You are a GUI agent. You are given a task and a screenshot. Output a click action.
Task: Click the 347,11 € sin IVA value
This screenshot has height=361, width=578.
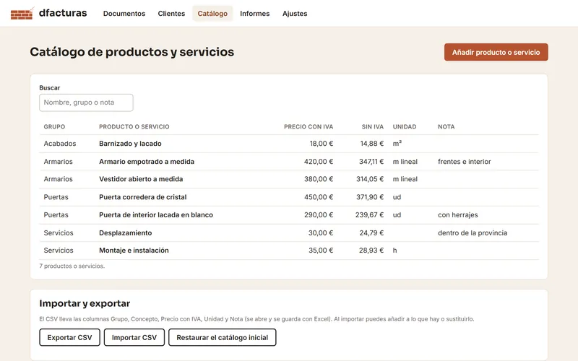pos(371,161)
